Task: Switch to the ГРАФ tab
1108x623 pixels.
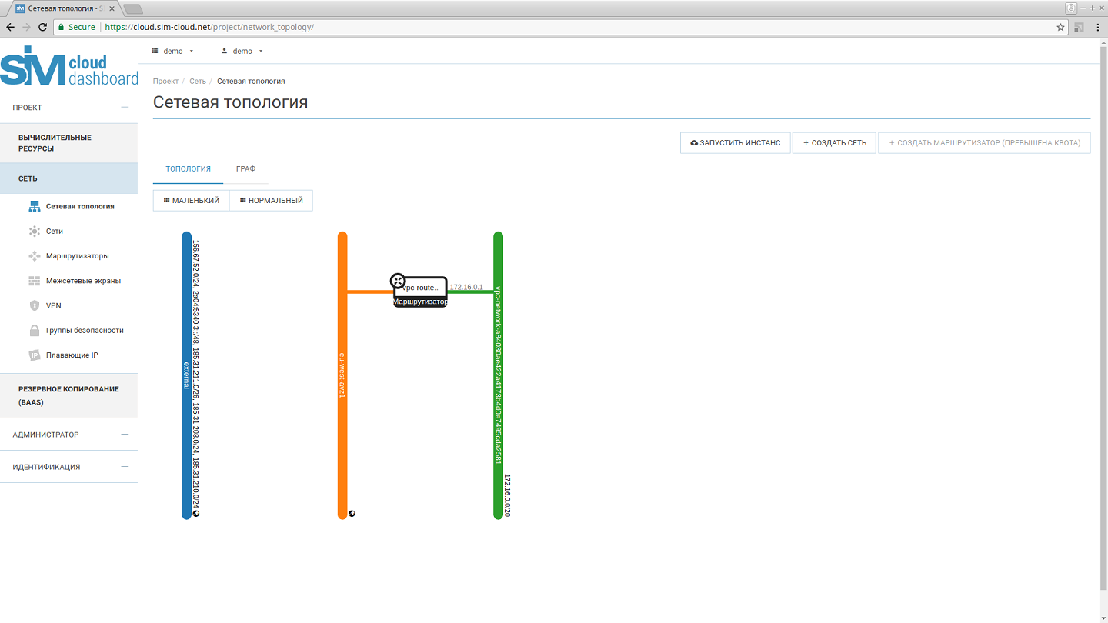Action: (245, 168)
